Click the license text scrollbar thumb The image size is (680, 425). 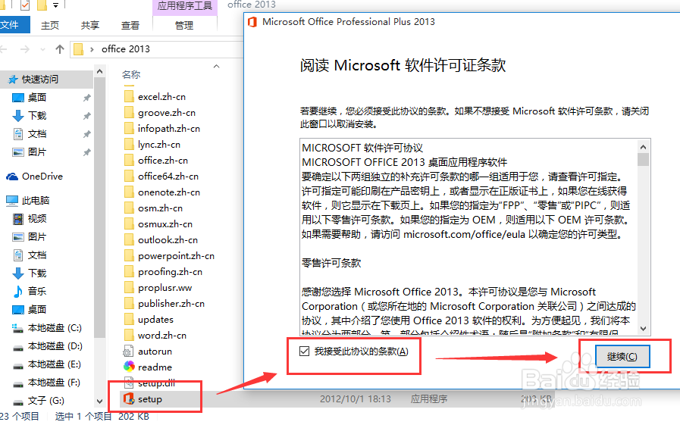point(643,159)
